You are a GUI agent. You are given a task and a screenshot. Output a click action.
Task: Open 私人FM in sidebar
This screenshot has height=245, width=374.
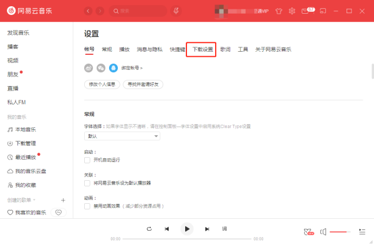point(16,102)
